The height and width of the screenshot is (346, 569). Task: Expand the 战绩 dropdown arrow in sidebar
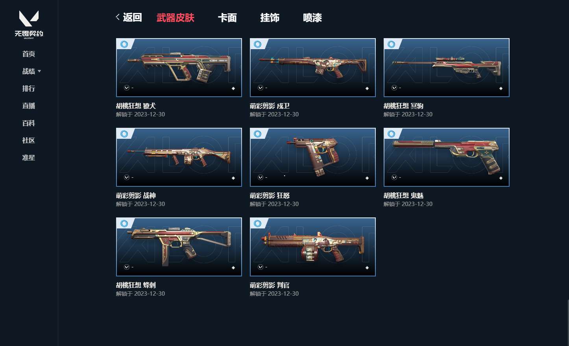[x=39, y=71]
